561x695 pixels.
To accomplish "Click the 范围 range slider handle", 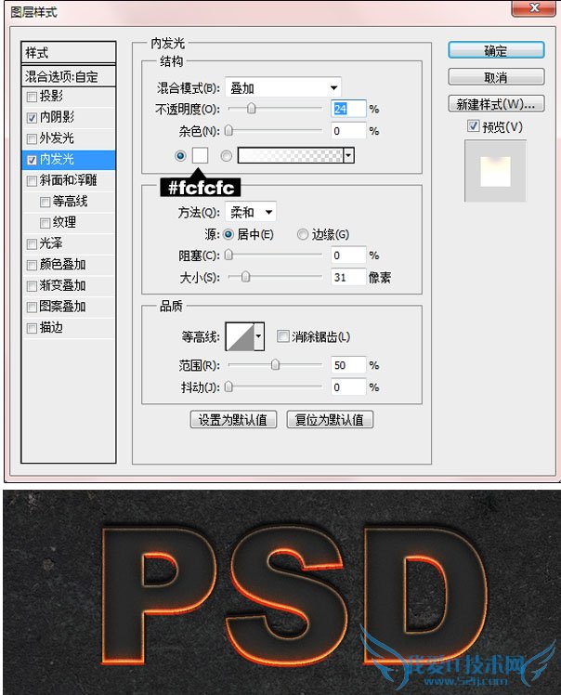I will coord(275,365).
